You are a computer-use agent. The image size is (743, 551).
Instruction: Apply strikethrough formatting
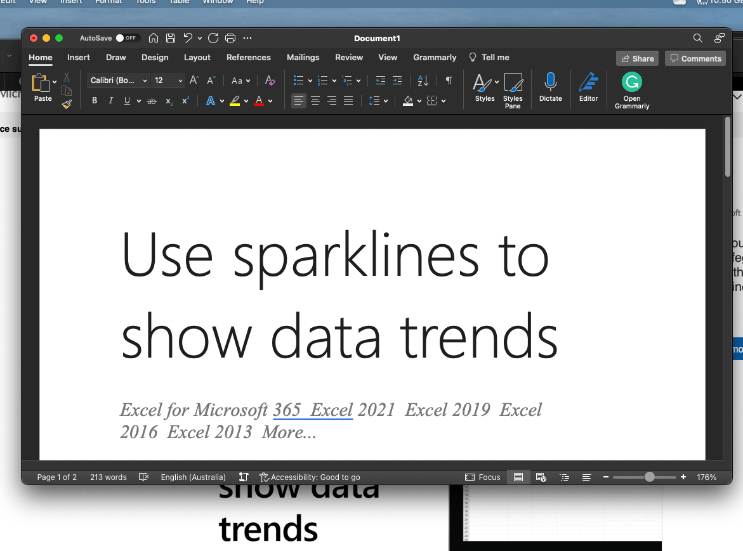(x=152, y=100)
